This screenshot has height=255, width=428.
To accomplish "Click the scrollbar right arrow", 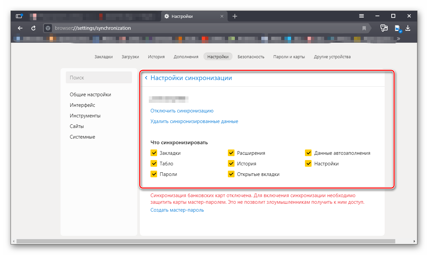I will click(x=415, y=241).
